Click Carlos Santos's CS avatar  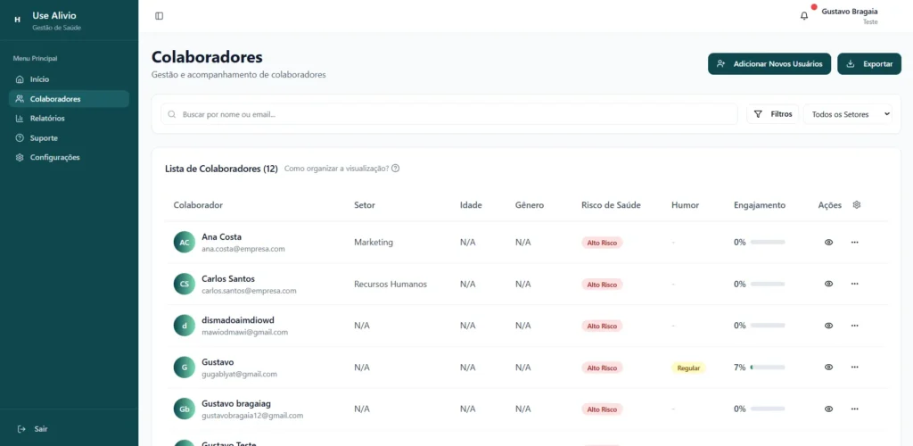[x=184, y=285]
